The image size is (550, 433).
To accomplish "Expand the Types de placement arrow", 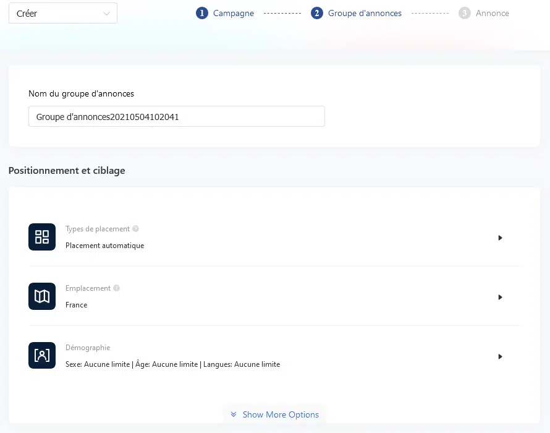I will (500, 238).
